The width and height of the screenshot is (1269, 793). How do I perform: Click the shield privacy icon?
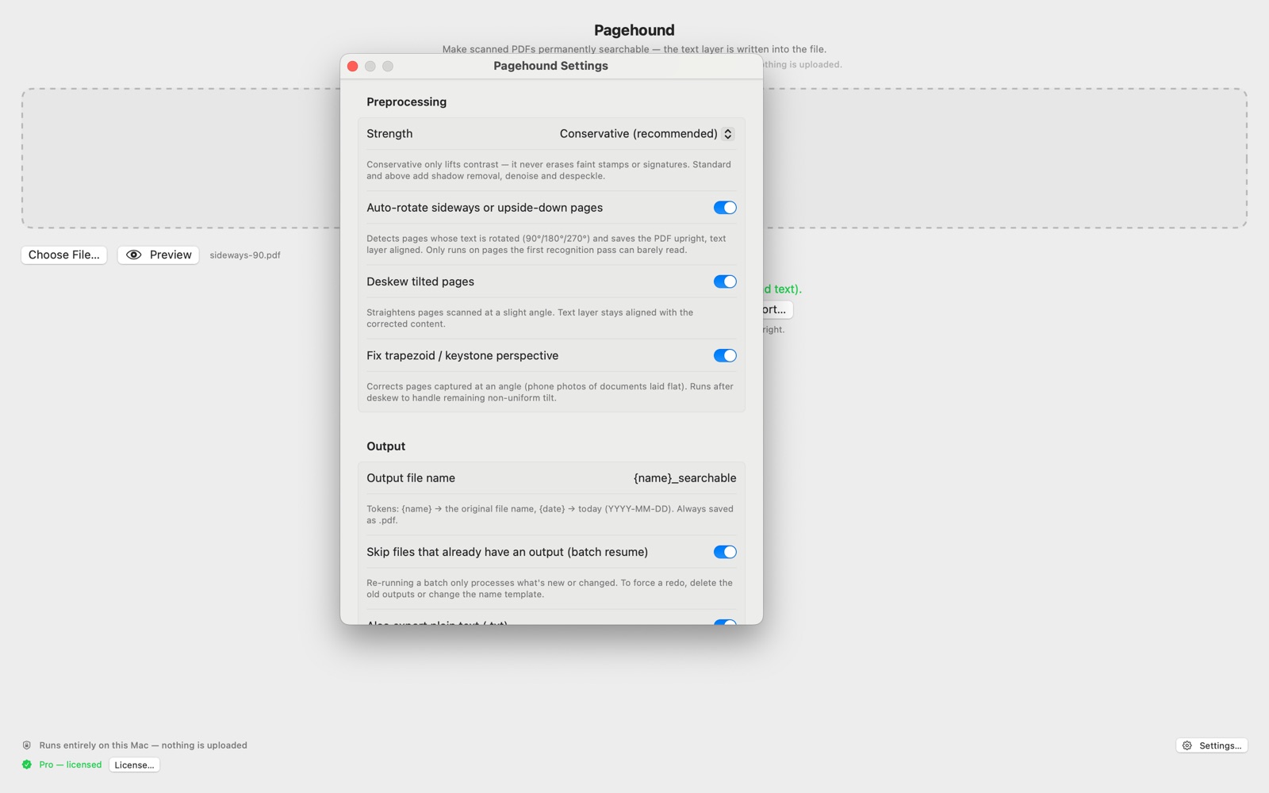(27, 745)
